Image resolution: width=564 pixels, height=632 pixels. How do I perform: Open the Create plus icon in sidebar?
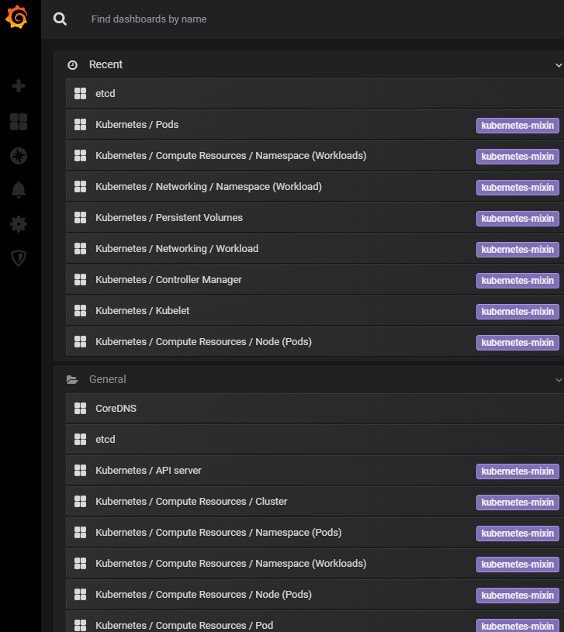click(x=19, y=86)
